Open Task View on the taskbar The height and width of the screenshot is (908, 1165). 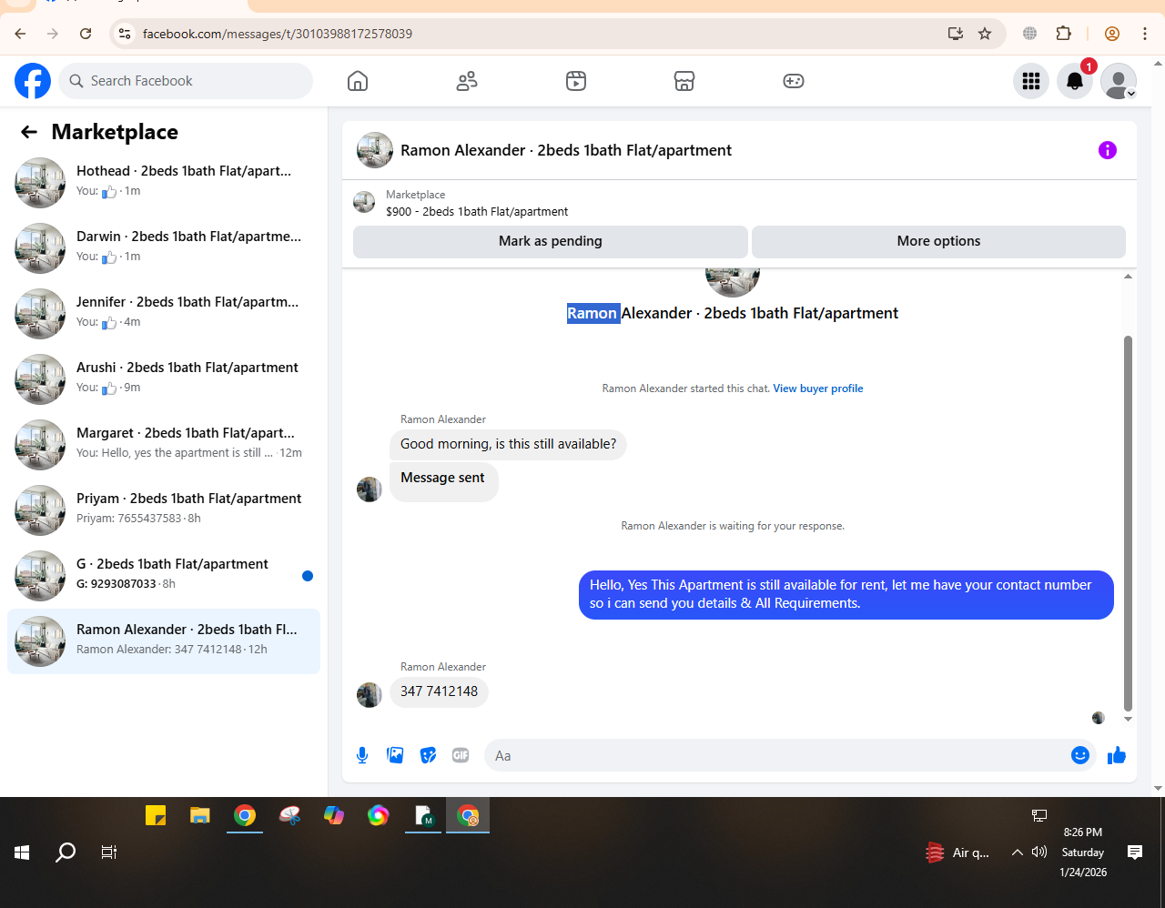(x=109, y=853)
